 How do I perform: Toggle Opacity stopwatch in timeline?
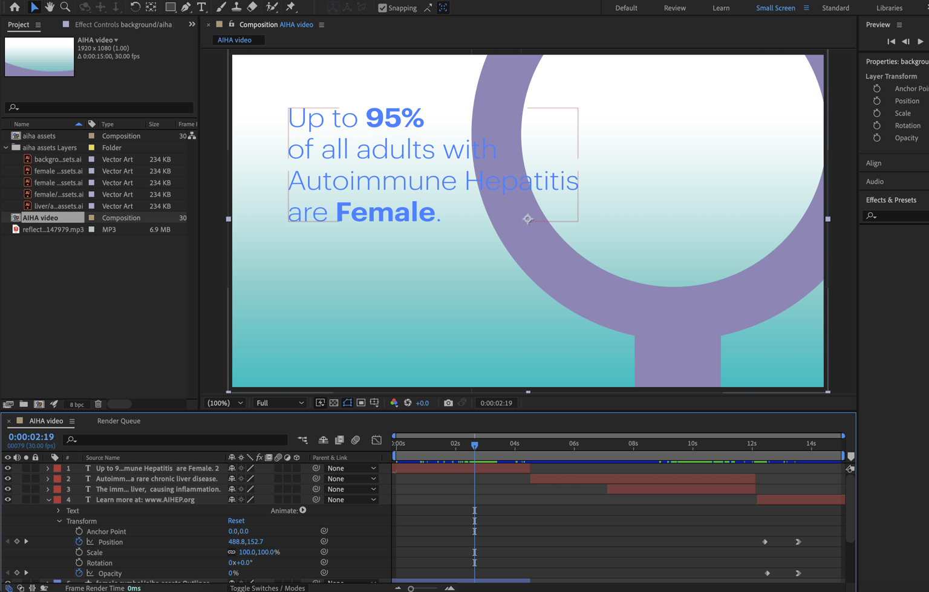79,573
